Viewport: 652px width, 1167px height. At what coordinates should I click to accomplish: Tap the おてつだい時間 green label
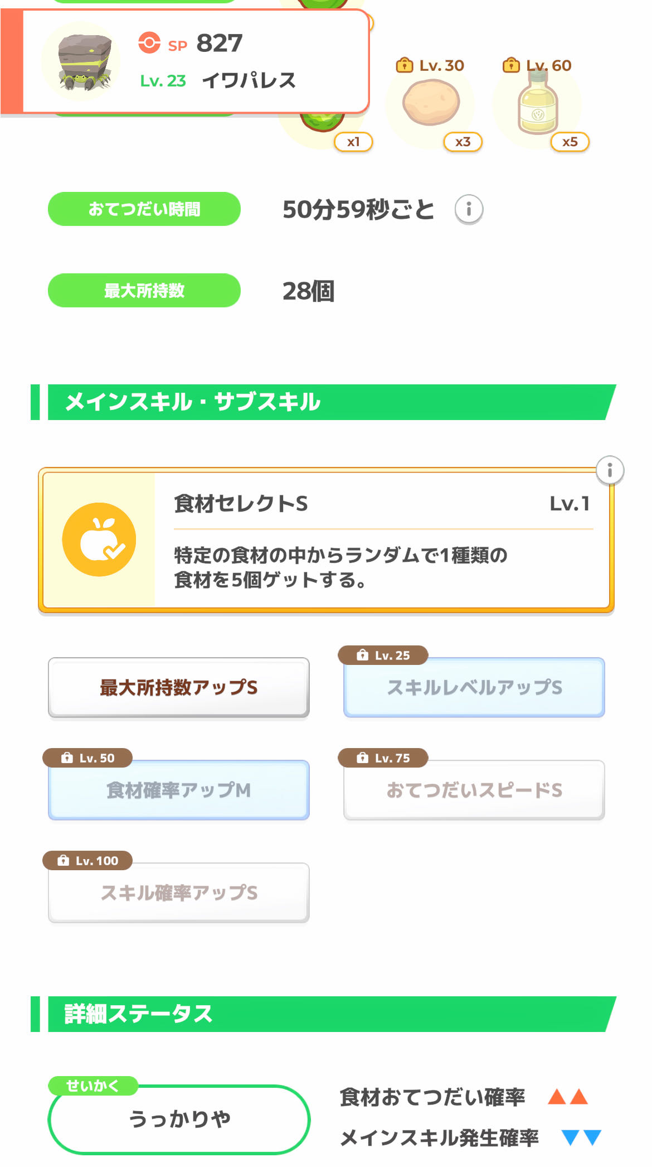[x=144, y=209]
